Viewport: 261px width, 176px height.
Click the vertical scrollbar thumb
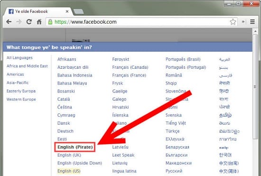255,86
